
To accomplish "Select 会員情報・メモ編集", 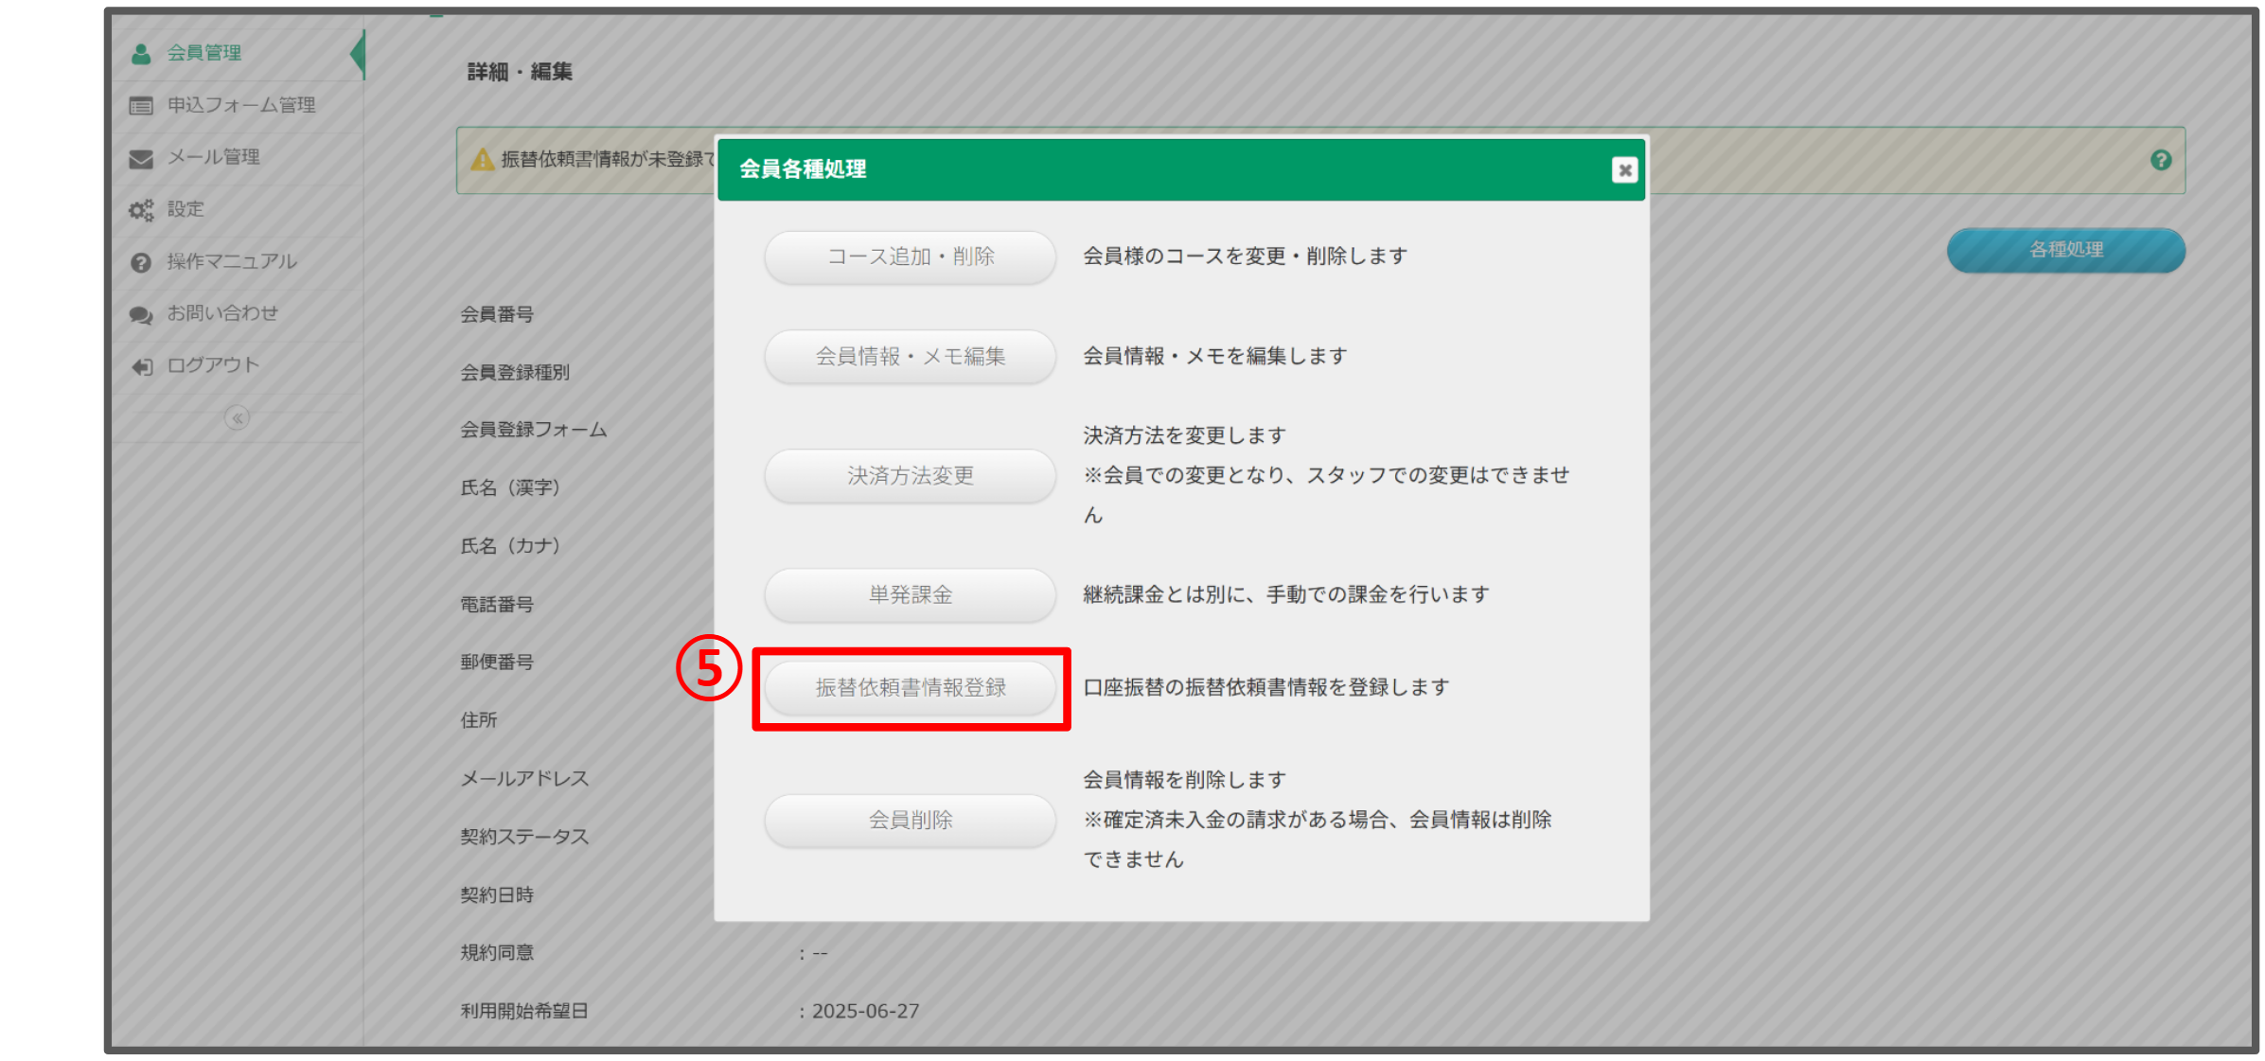I will point(909,356).
